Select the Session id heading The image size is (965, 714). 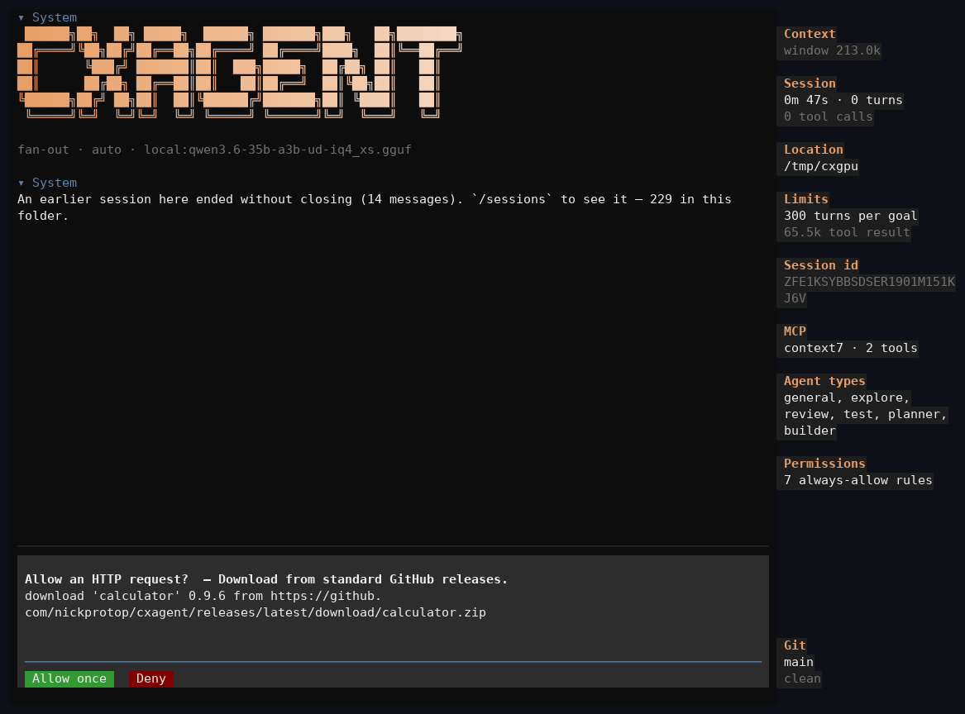click(820, 265)
